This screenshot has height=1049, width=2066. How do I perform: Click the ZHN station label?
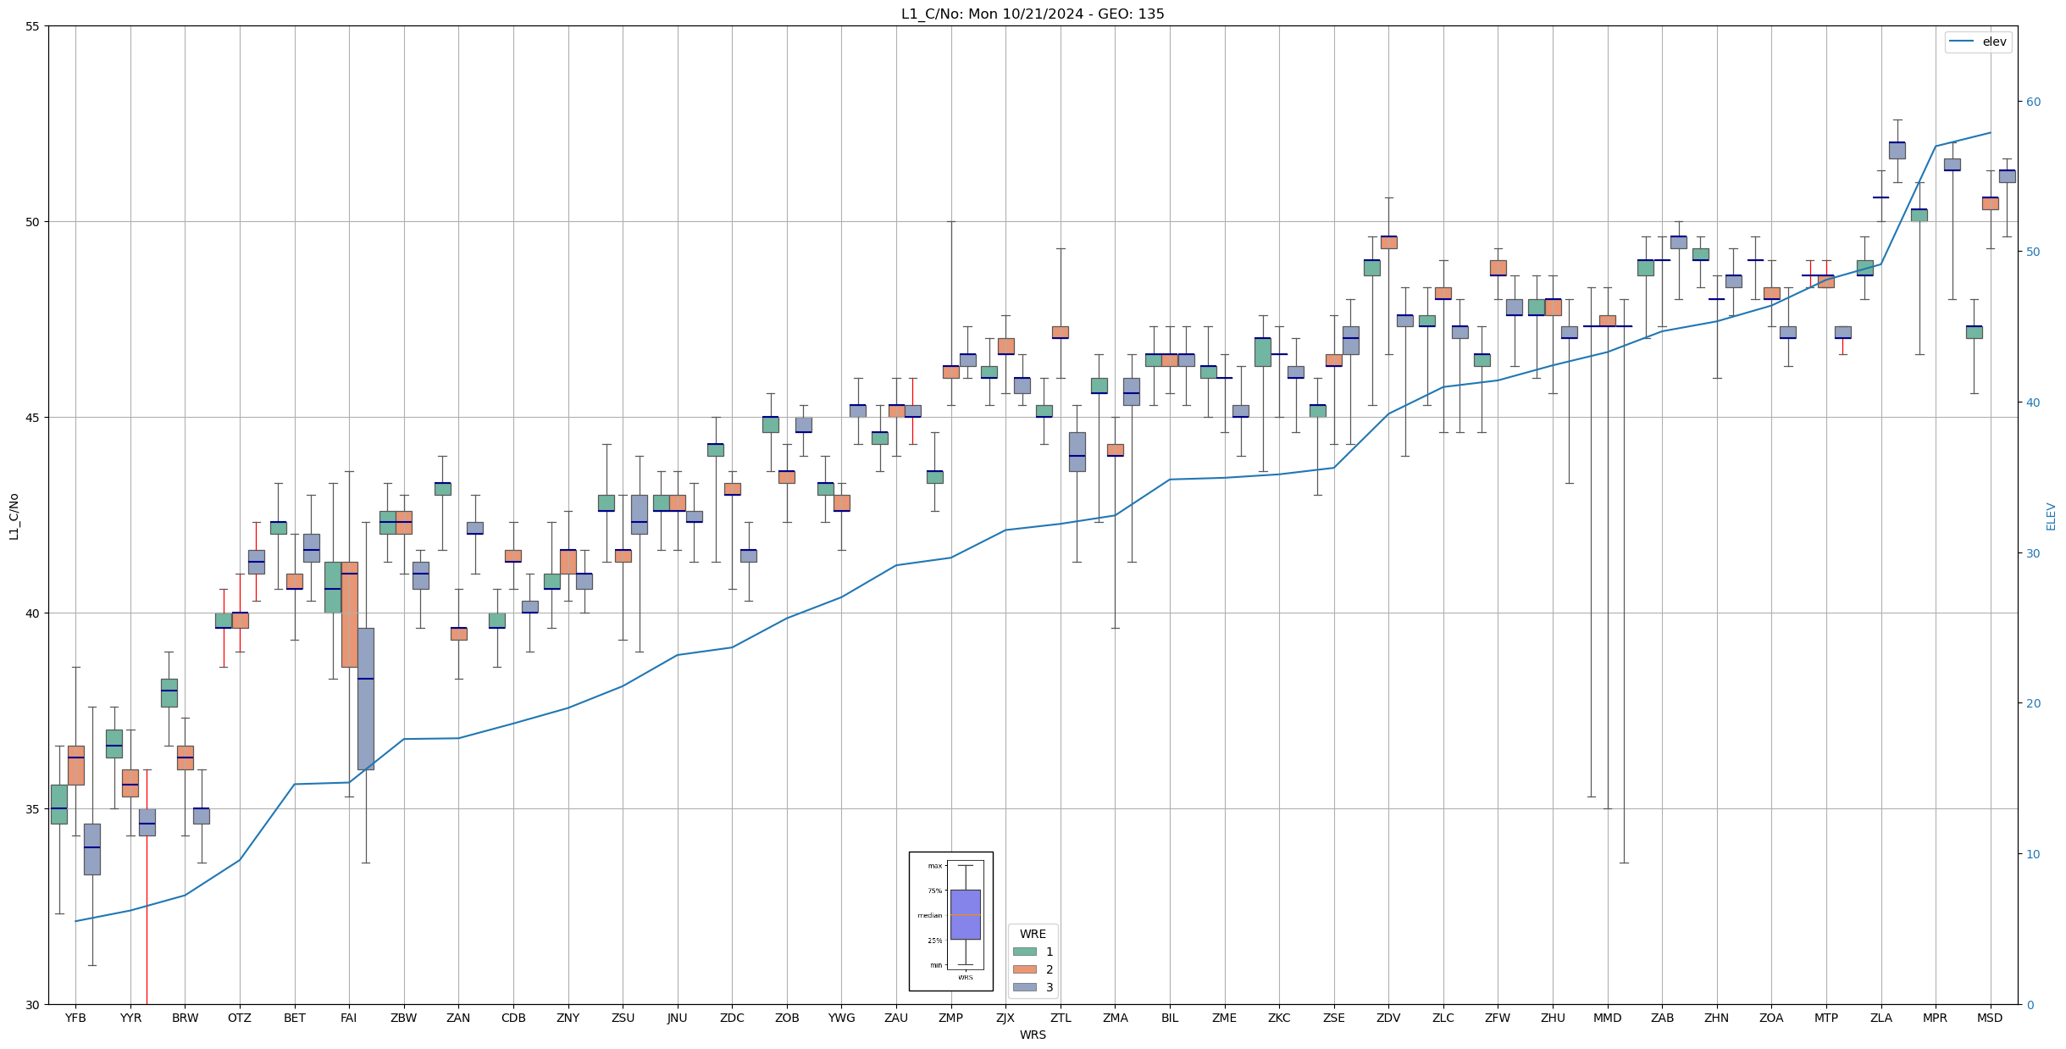pos(1717,1018)
